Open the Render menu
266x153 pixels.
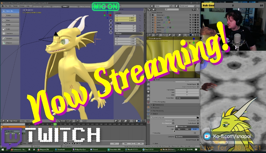(15, 6)
